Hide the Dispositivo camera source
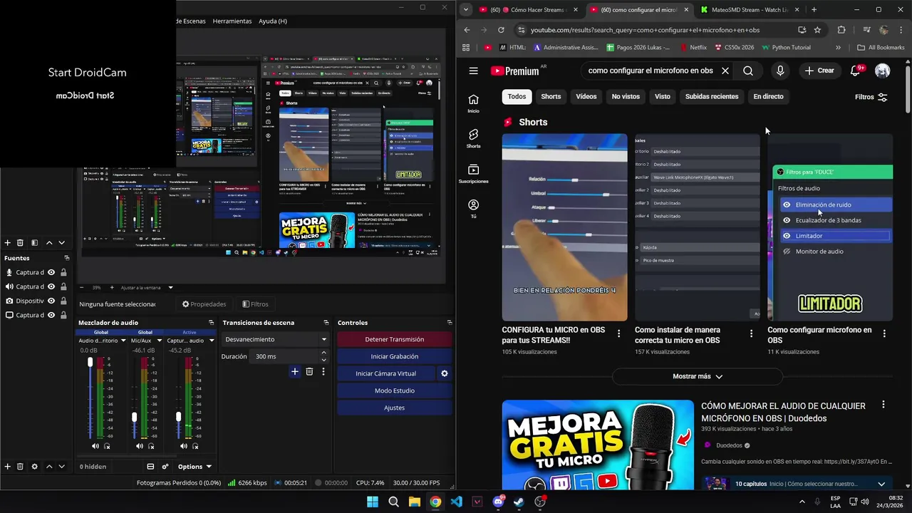Image resolution: width=912 pixels, height=513 pixels. [x=51, y=301]
